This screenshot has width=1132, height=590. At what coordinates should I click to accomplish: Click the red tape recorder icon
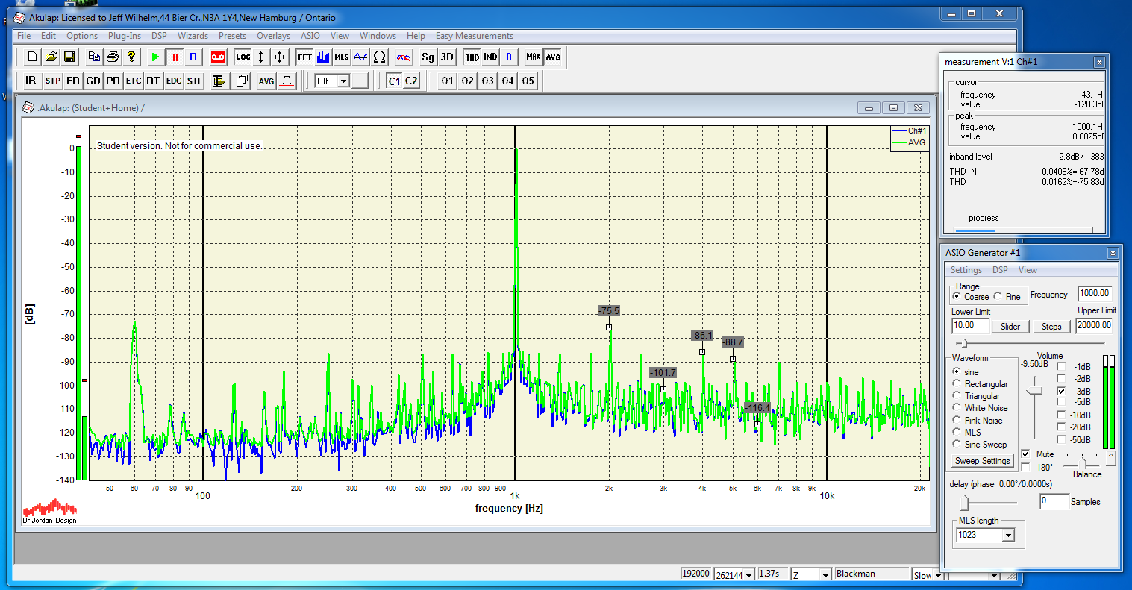(x=218, y=57)
